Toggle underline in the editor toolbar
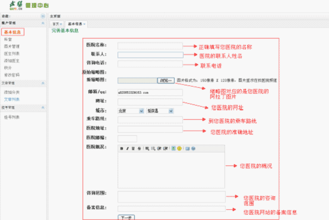329x220 pixels. (133, 149)
